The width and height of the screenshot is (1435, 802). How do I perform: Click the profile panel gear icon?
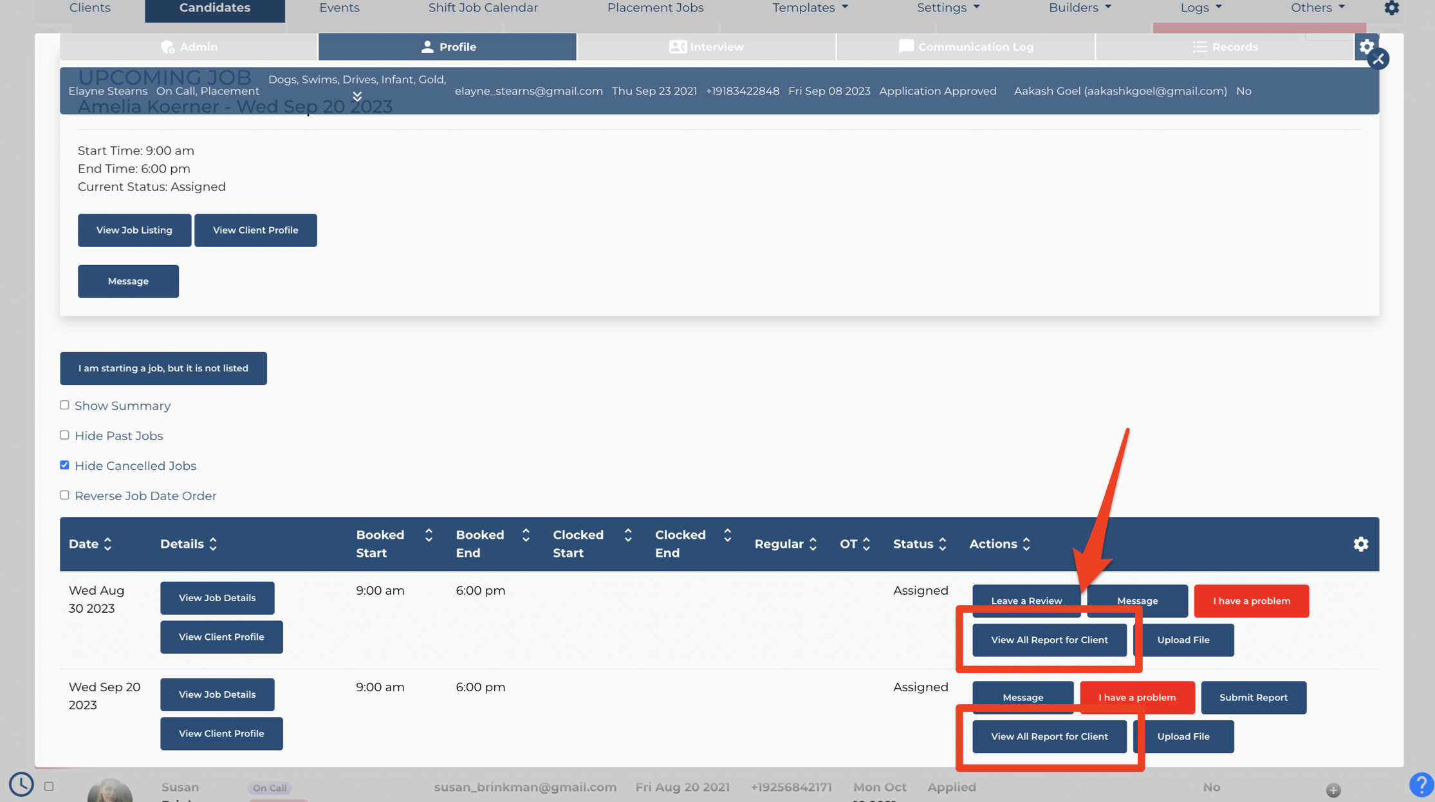(1366, 46)
